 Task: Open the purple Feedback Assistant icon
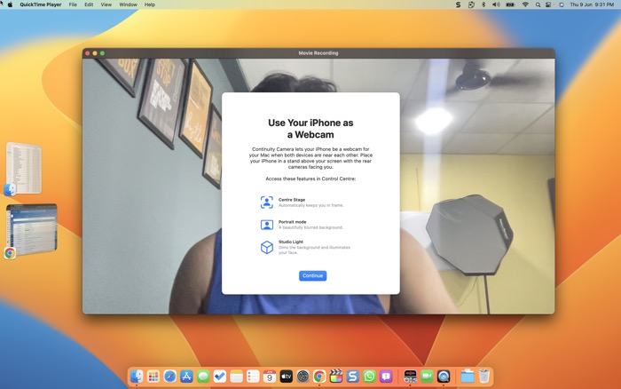tap(386, 376)
